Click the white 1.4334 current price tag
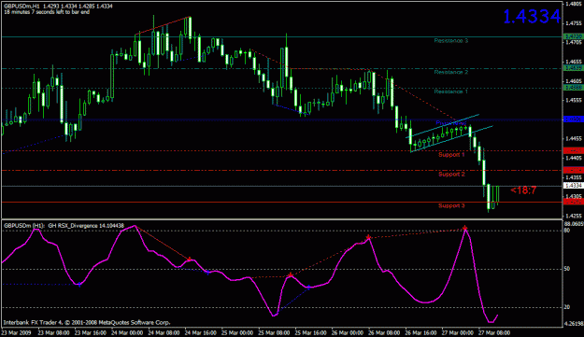The width and height of the screenshot is (584, 337). (574, 185)
